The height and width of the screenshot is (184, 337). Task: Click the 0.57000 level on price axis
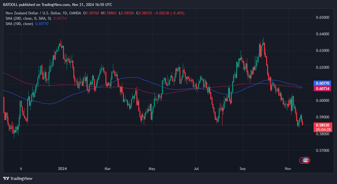click(322, 151)
